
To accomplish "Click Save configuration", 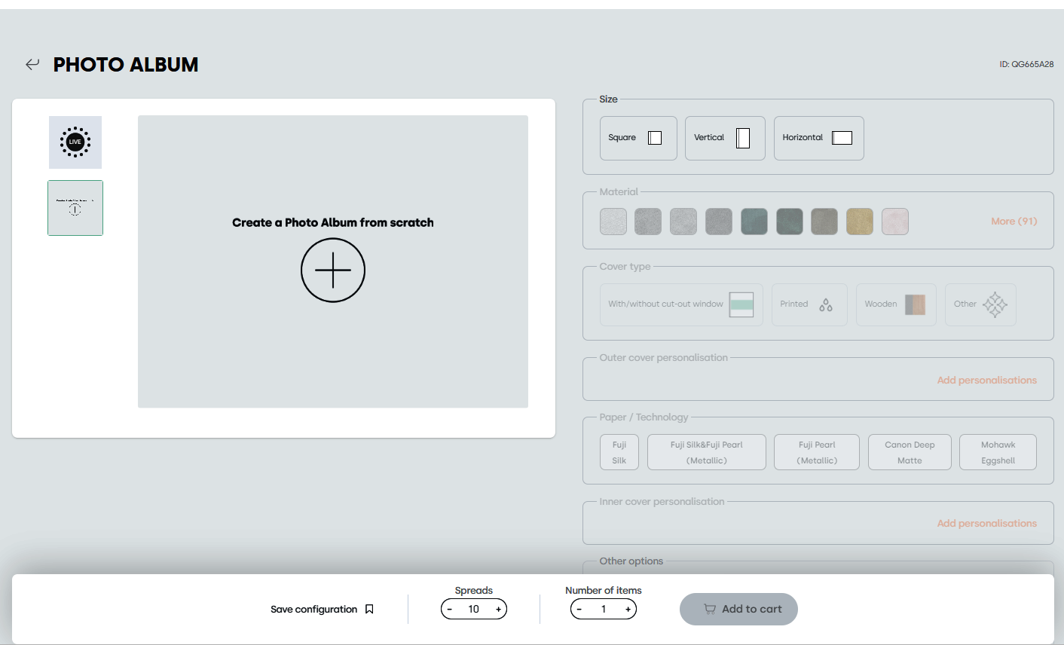I will (313, 609).
